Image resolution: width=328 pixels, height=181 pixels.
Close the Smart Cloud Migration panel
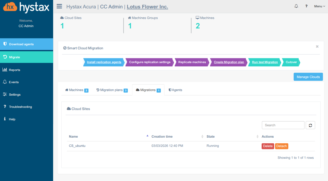click(317, 47)
